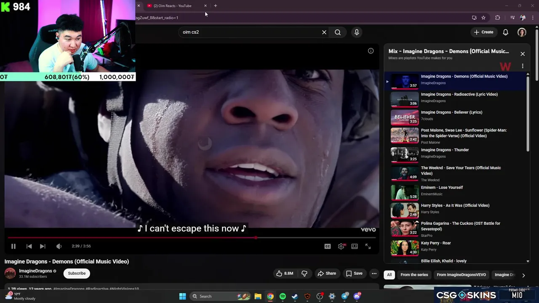Open the ImagineDragons channel name link
The width and height of the screenshot is (539, 303).
point(35,271)
